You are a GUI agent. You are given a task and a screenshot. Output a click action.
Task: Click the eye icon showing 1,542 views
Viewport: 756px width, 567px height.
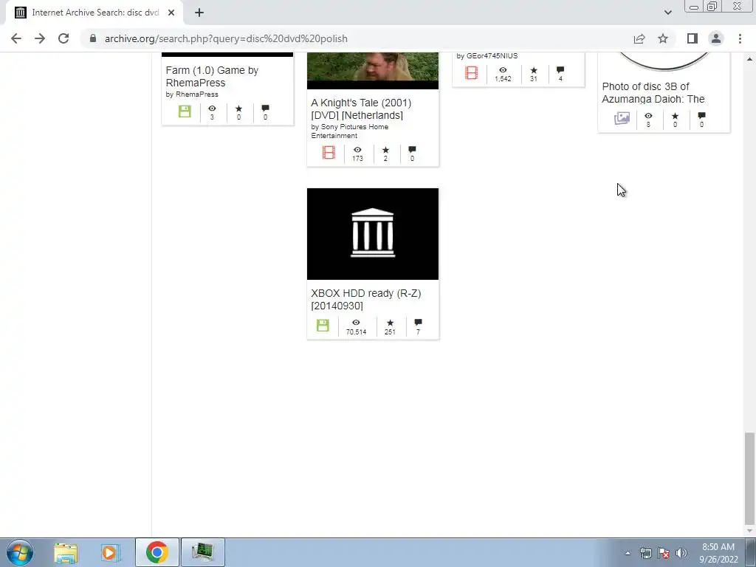pos(503,70)
